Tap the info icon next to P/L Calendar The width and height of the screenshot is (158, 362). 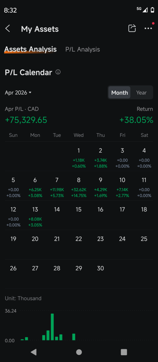tap(58, 72)
